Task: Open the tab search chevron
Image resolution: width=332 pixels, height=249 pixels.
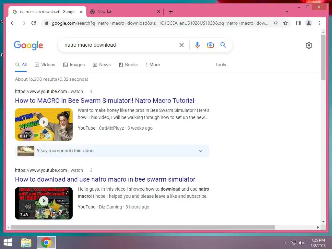Action: [x=287, y=12]
